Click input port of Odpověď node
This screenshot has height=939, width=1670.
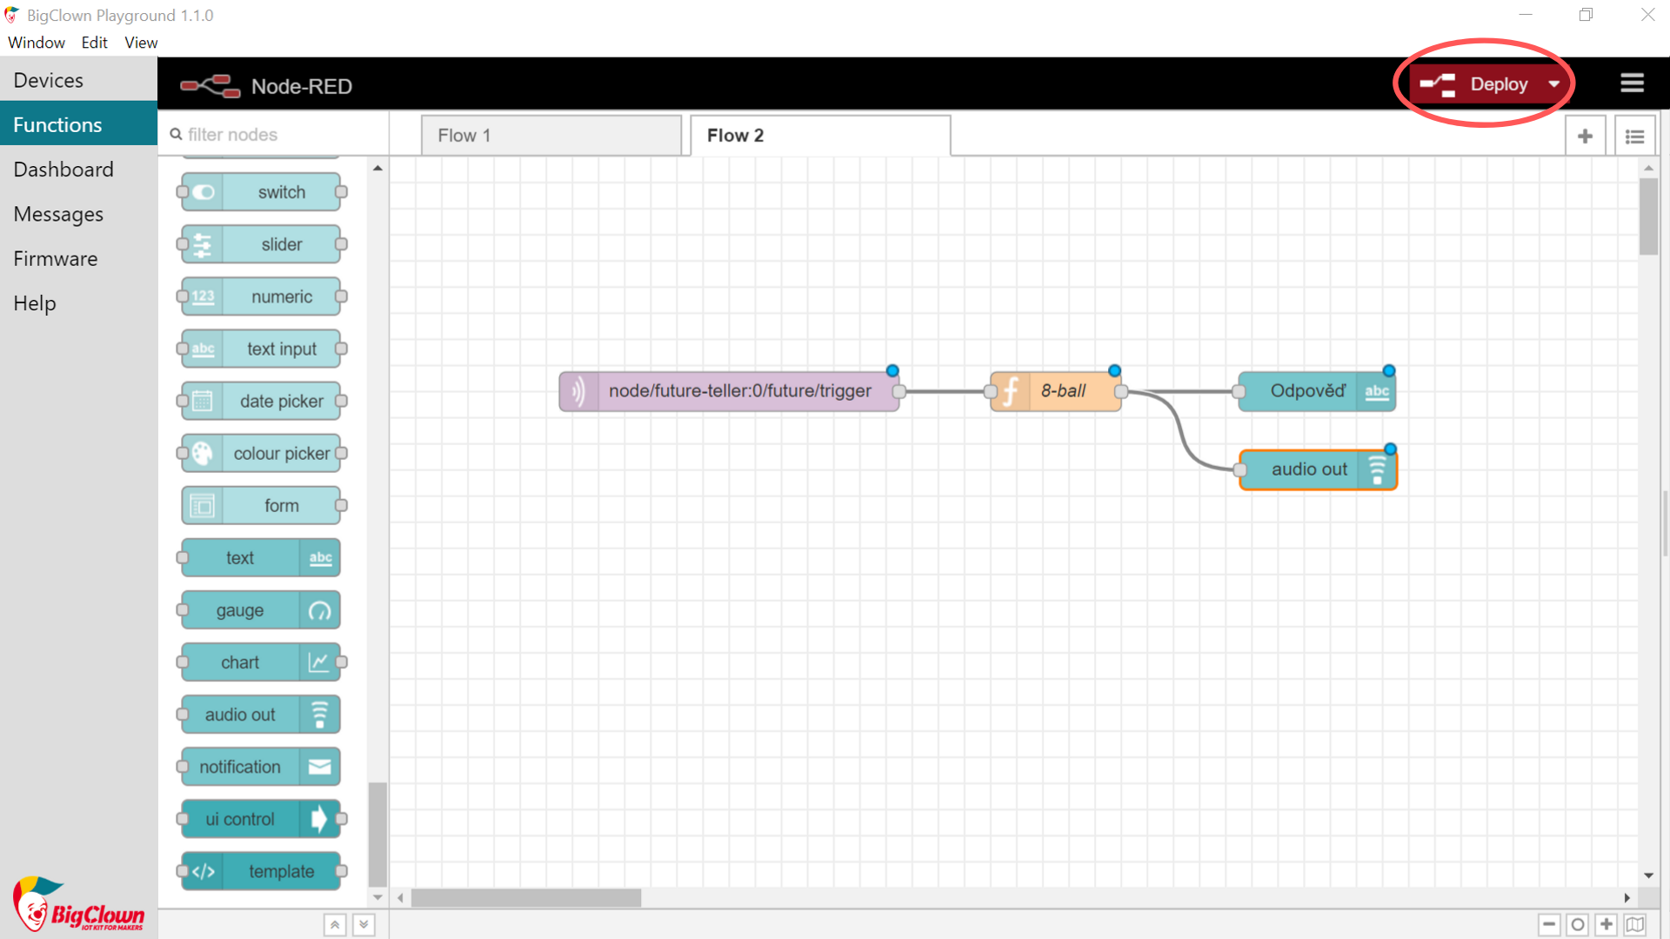[x=1239, y=392]
